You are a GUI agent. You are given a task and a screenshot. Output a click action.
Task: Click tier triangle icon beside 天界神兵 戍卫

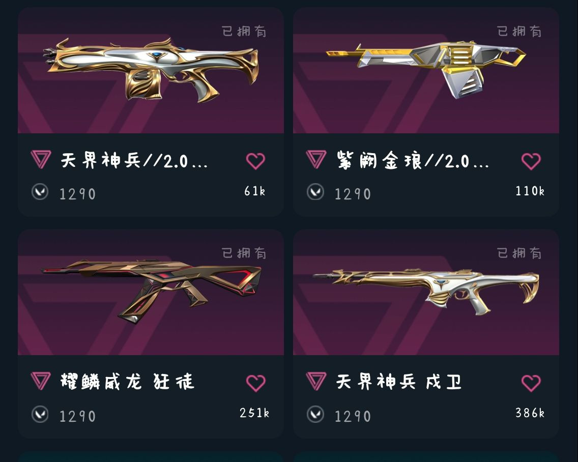point(316,381)
